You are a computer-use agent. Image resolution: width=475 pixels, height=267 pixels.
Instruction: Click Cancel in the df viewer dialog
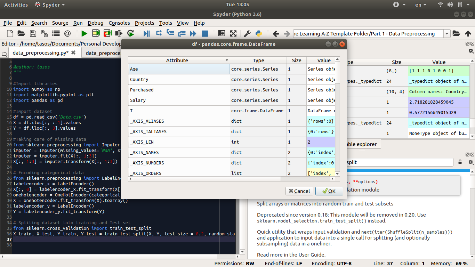tap(299, 191)
